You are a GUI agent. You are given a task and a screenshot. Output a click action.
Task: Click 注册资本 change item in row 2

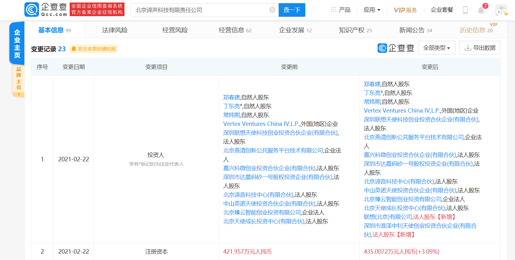(x=156, y=252)
